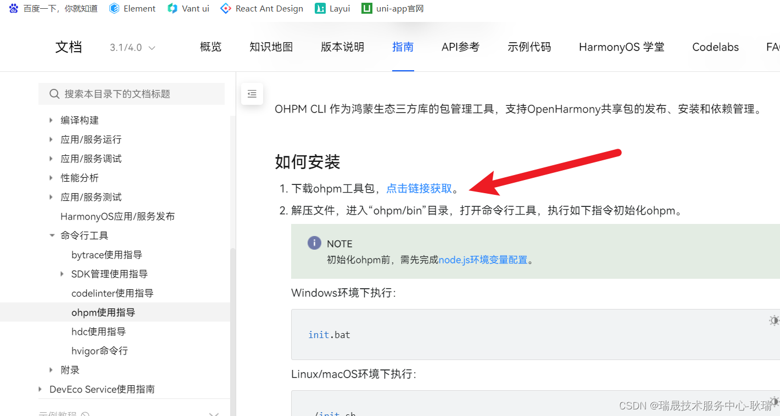Screen dimensions: 780x416
Task: Click the 如何安装 heading
Action: (x=308, y=162)
